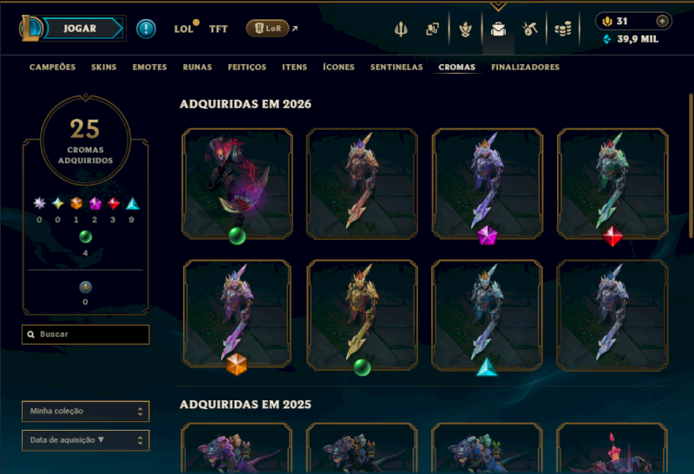This screenshot has width=694, height=474.
Task: Toggle the orange citrine gem filter
Action: coord(76,203)
